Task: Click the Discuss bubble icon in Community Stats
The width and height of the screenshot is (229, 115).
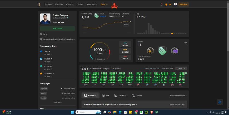Action: 41,66
